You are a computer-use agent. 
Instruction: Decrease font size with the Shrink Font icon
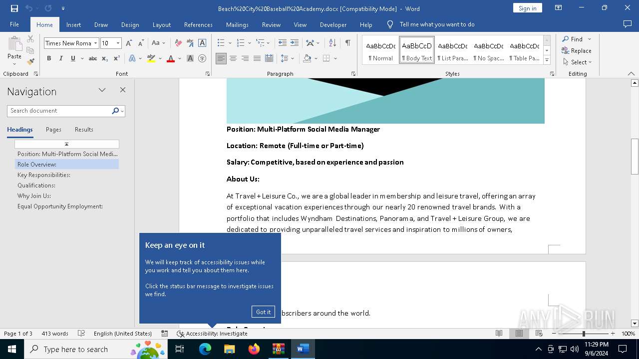coord(141,43)
